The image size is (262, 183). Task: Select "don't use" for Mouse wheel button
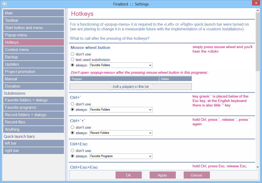point(72,54)
